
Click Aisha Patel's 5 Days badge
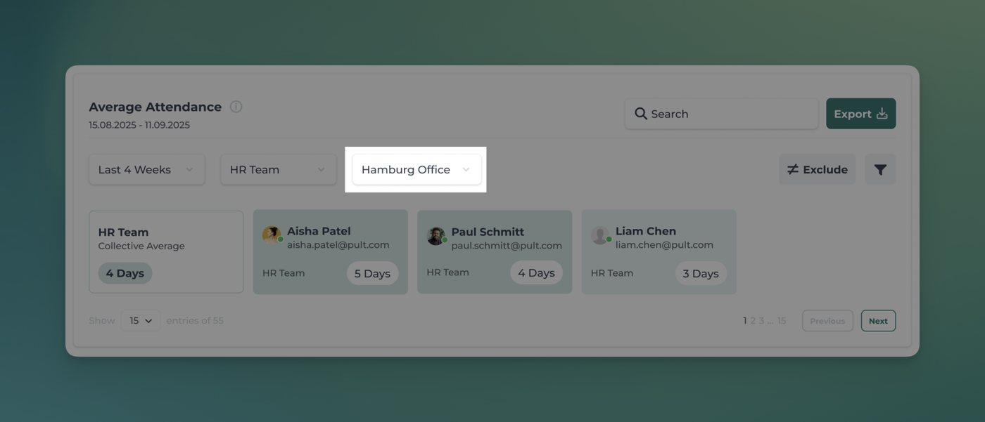coord(372,274)
